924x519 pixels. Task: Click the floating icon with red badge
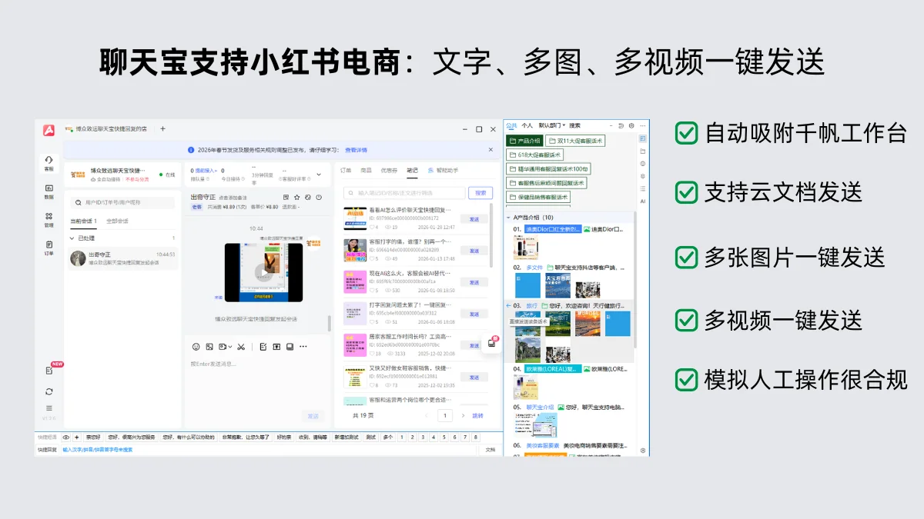[492, 343]
